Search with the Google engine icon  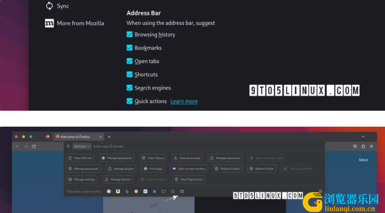109,191
